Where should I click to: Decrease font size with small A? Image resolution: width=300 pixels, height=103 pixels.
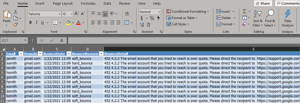83,14
